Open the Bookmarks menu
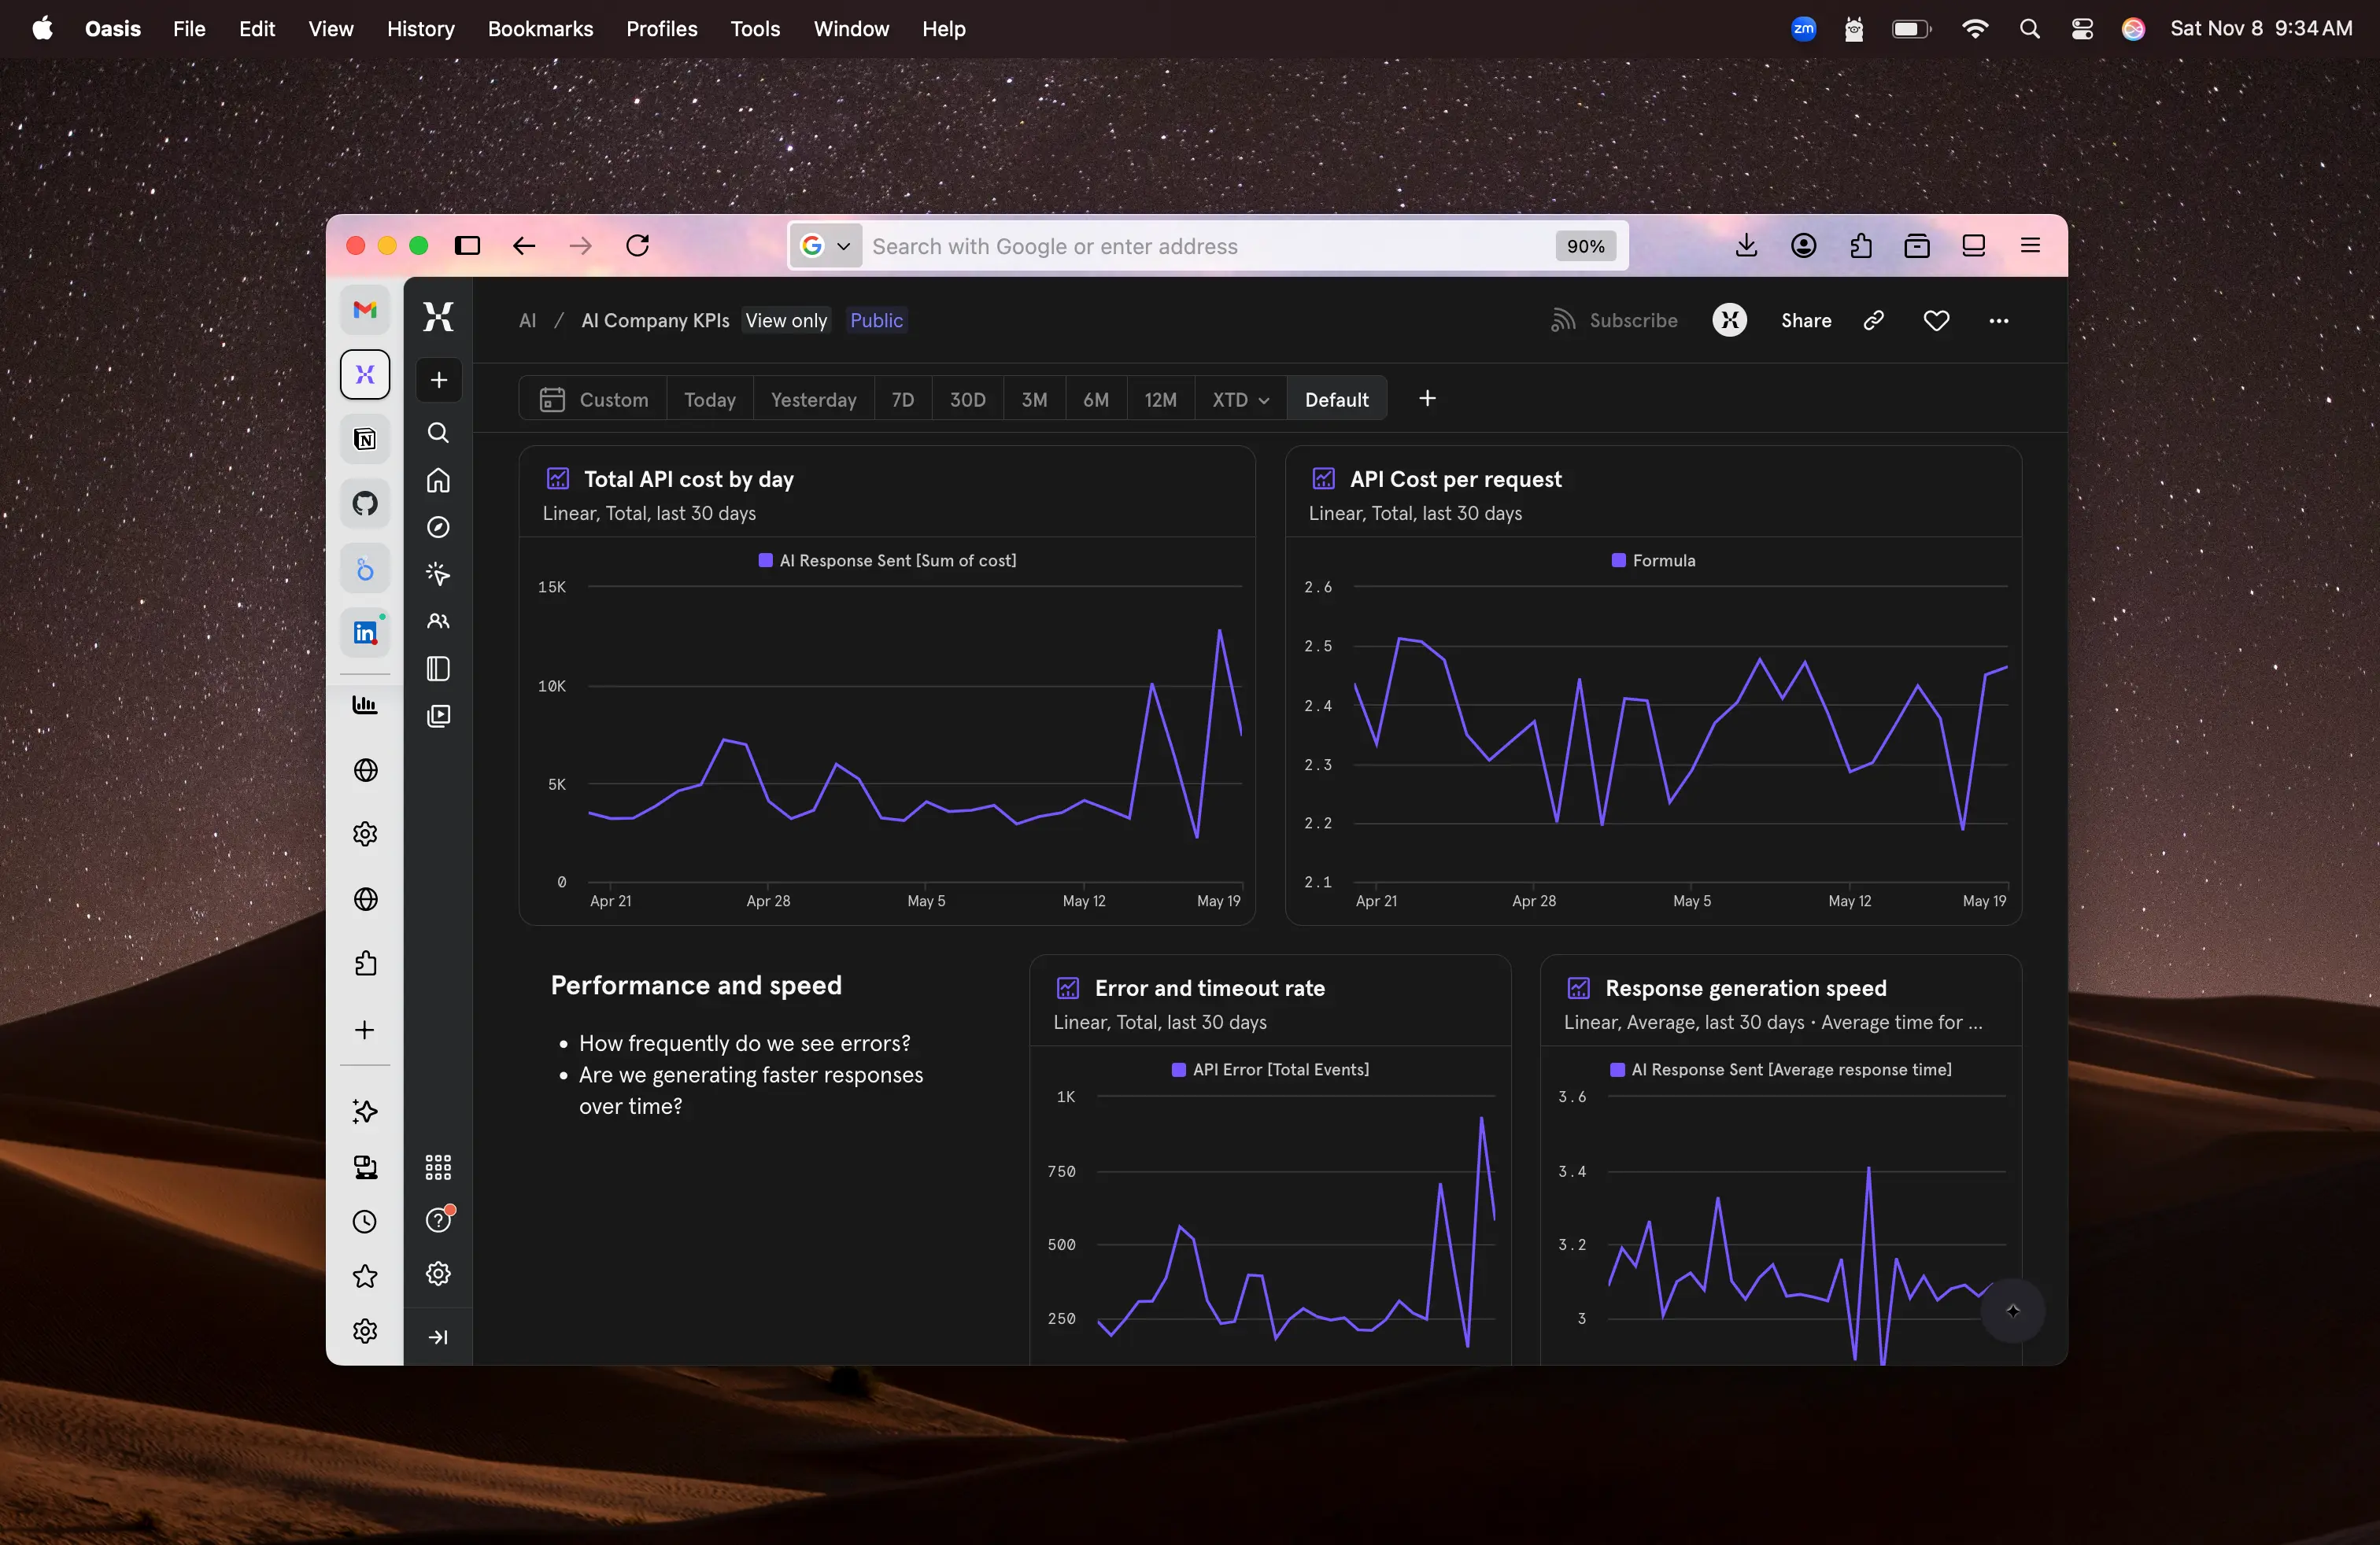 [540, 29]
